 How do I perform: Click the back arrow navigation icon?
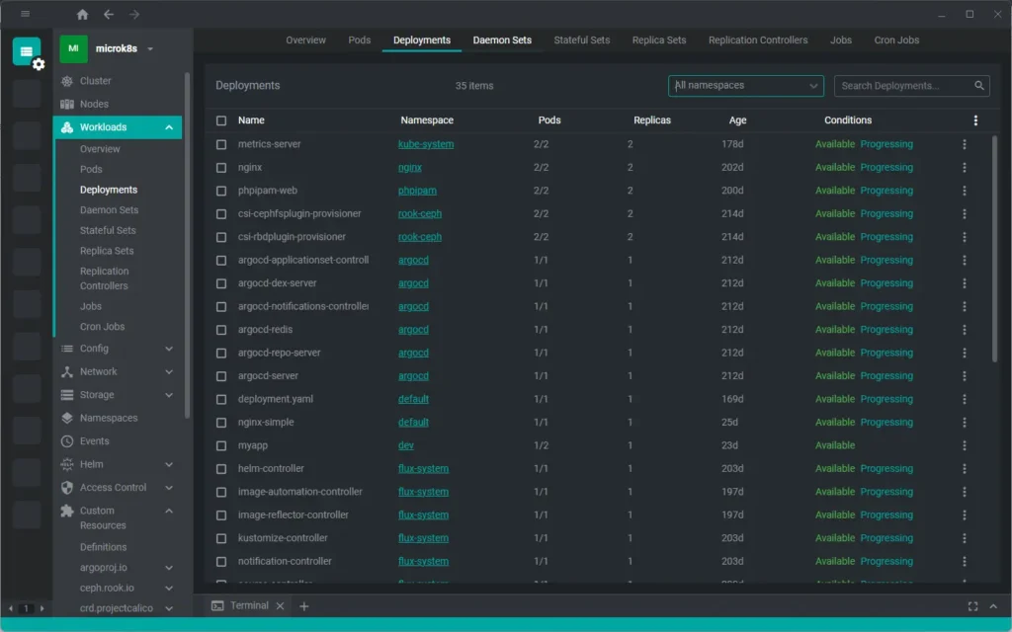pos(107,15)
